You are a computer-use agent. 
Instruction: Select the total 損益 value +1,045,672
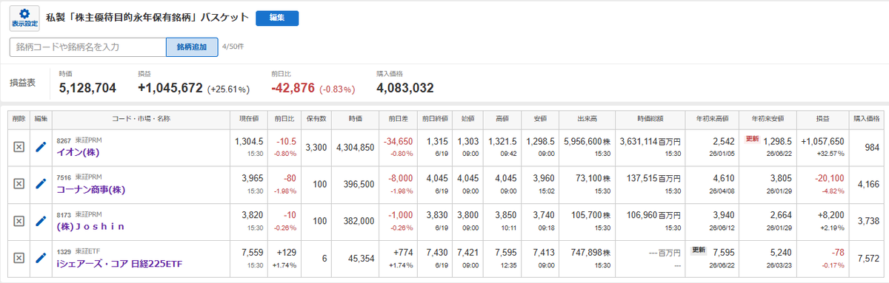pyautogui.click(x=170, y=88)
